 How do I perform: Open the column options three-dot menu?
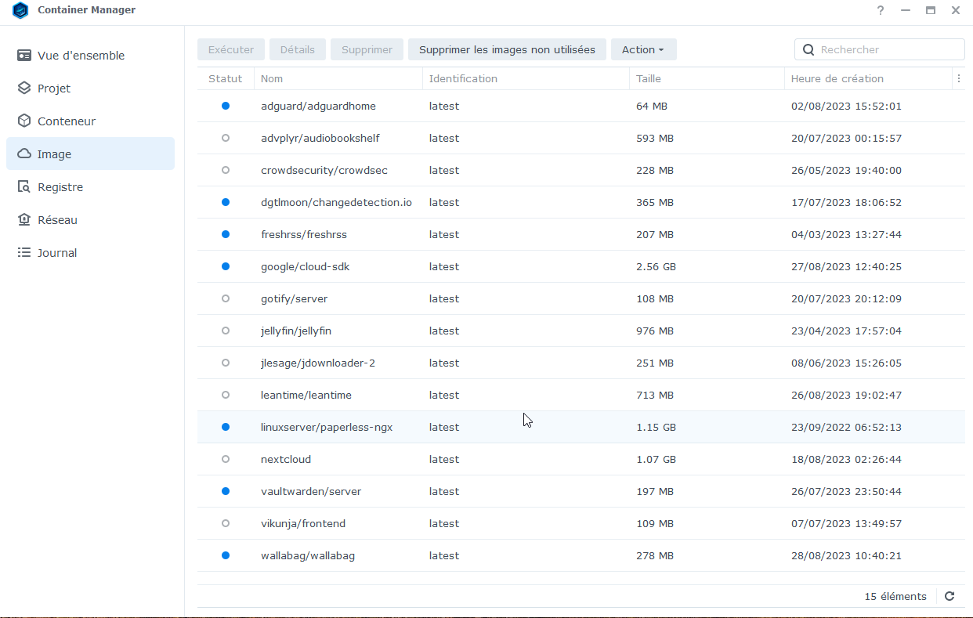[x=958, y=78]
